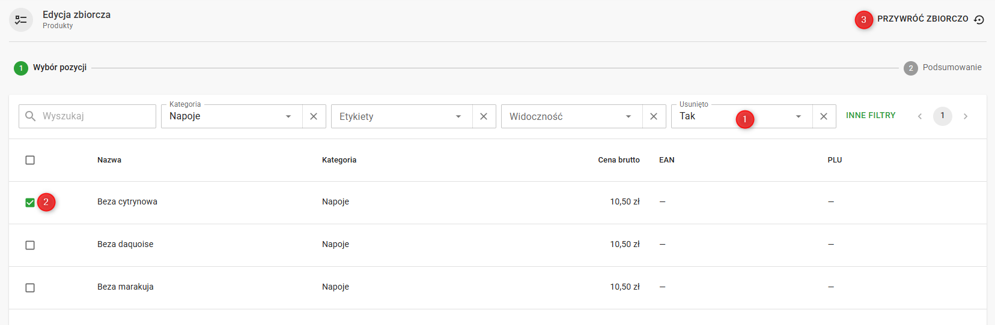The image size is (995, 325).
Task: Clear the Usunięto filter with X
Action: coord(824,116)
